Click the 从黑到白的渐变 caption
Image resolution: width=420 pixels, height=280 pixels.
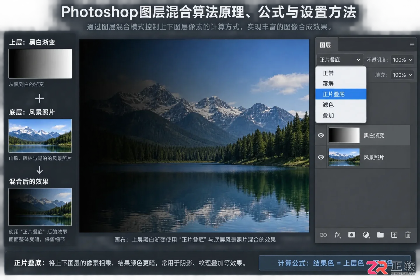[x=26, y=84]
